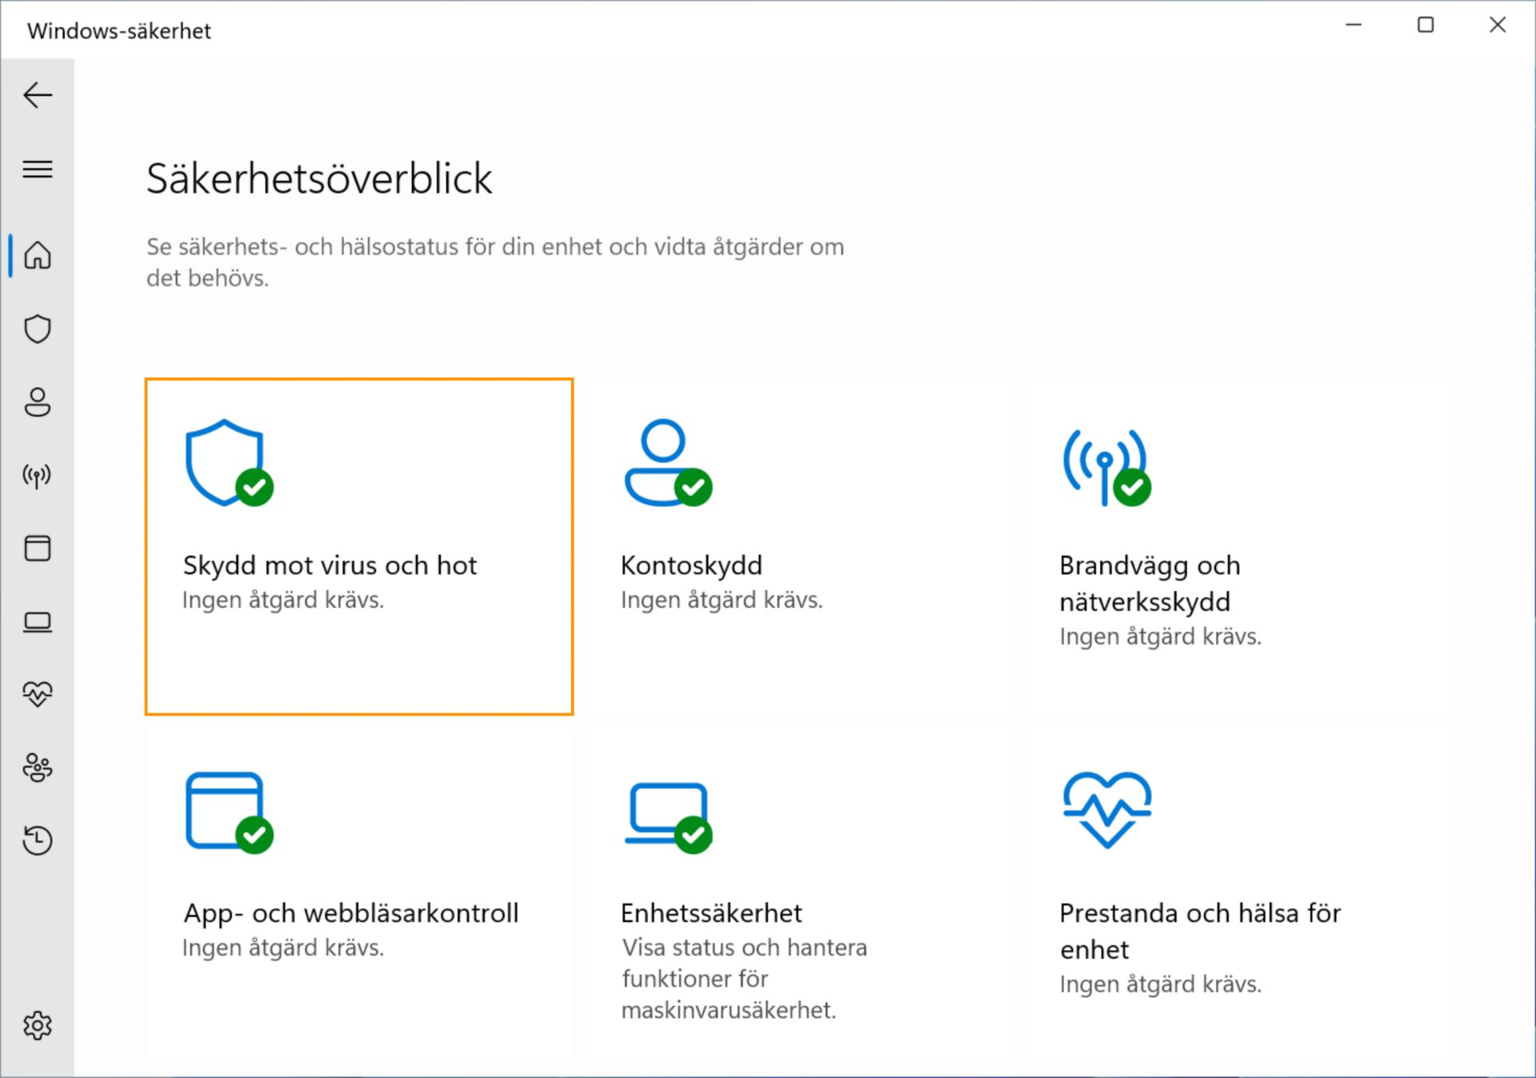Select the Home icon in sidebar

point(38,256)
